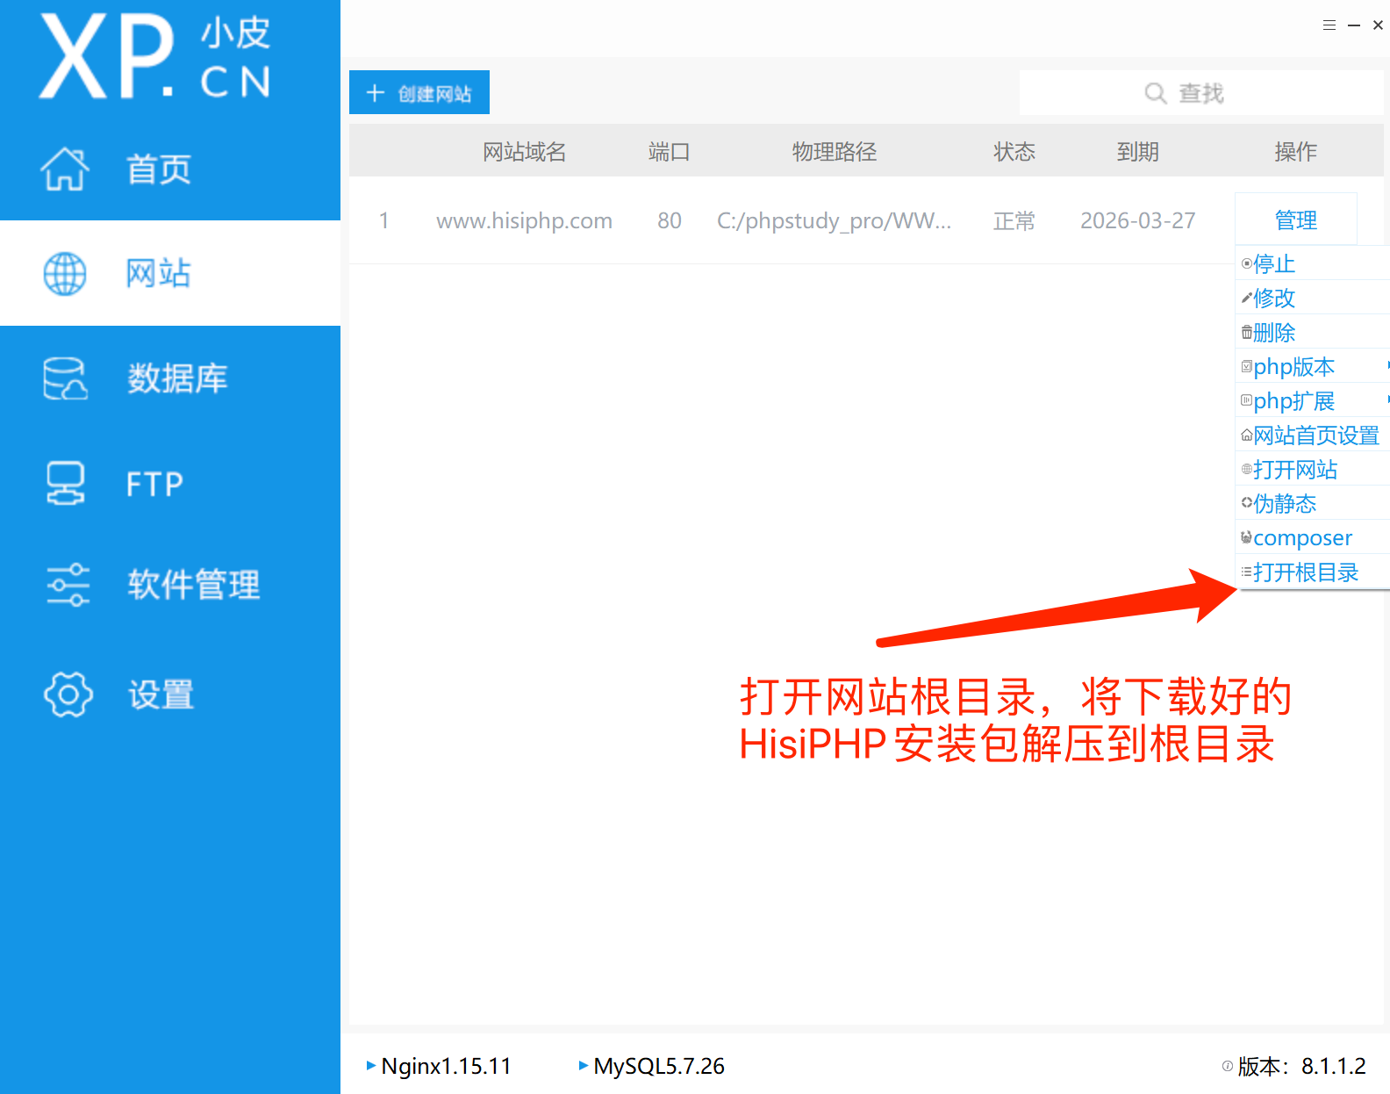
Task: Click the 到期 column header
Action: tap(1138, 151)
